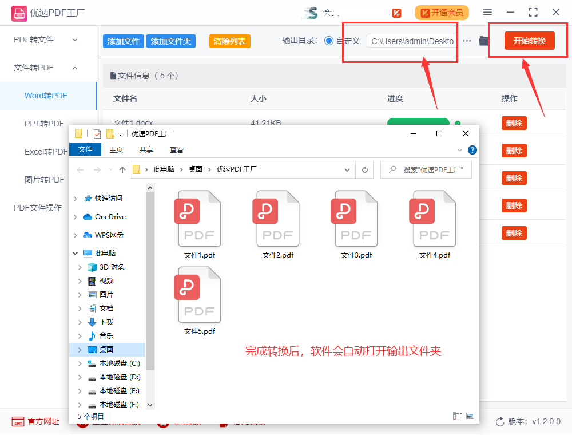
Task: Click the refresh icon in explorer address bar
Action: tap(364, 169)
